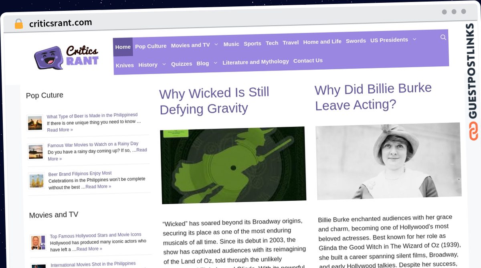Viewport: 481px width, 268px height.
Task: Click the green Wicked witch article image
Action: coord(233,165)
